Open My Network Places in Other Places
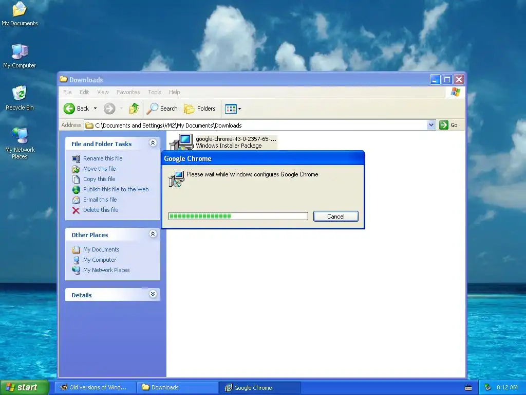Viewport: 526px width, 395px height. click(106, 270)
